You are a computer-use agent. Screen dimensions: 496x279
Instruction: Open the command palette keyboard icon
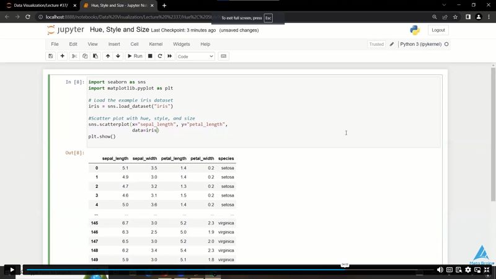(224, 56)
